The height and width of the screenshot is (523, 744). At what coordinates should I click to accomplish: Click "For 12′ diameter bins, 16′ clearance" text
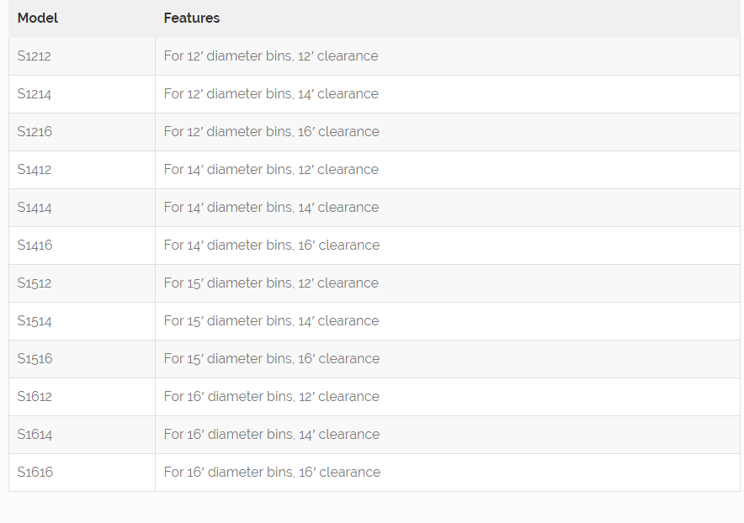[272, 132]
